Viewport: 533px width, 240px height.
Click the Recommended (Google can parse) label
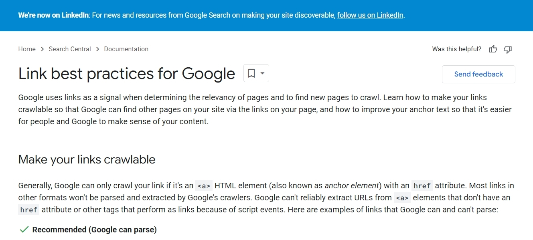point(94,230)
